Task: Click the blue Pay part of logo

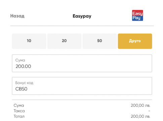Action: 137,18
